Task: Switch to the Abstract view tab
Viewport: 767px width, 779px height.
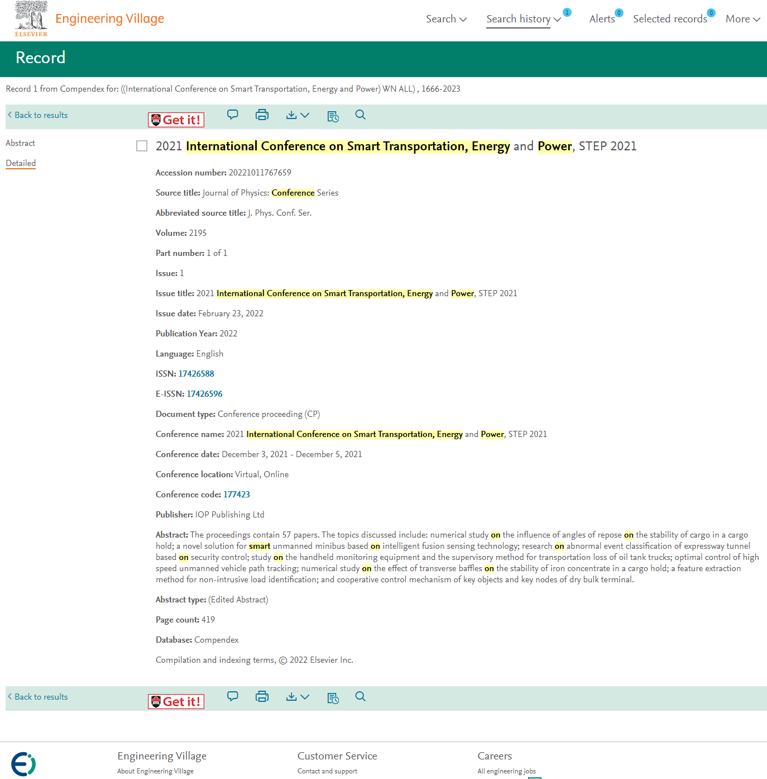Action: click(x=21, y=143)
